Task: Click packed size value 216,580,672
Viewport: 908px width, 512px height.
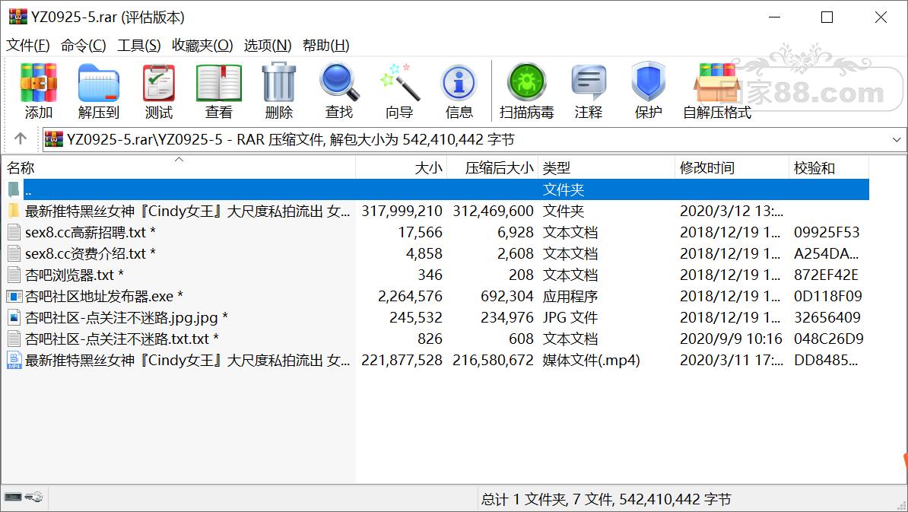Action: tap(493, 361)
